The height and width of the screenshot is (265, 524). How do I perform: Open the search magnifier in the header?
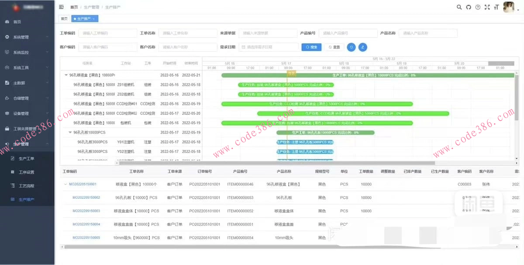click(459, 7)
